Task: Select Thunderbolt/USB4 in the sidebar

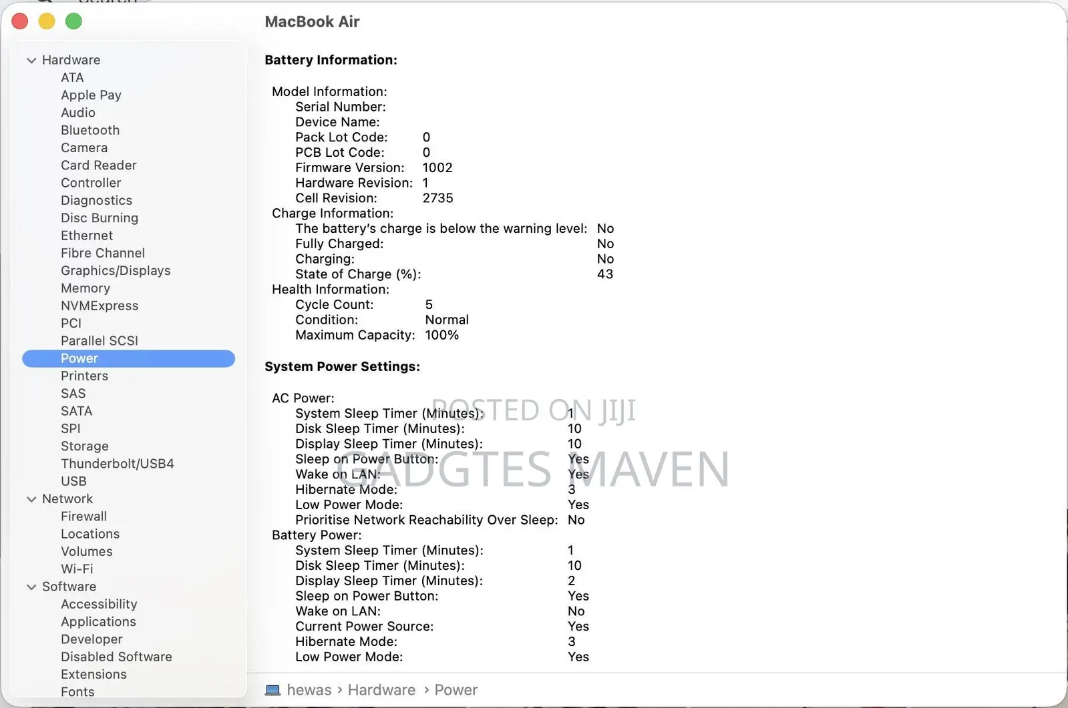Action: click(117, 464)
